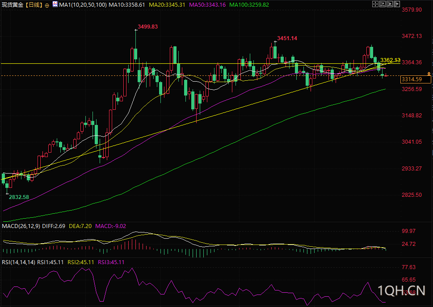Click the yellow DEA:7.20 value
433x307 pixels.
(80, 226)
